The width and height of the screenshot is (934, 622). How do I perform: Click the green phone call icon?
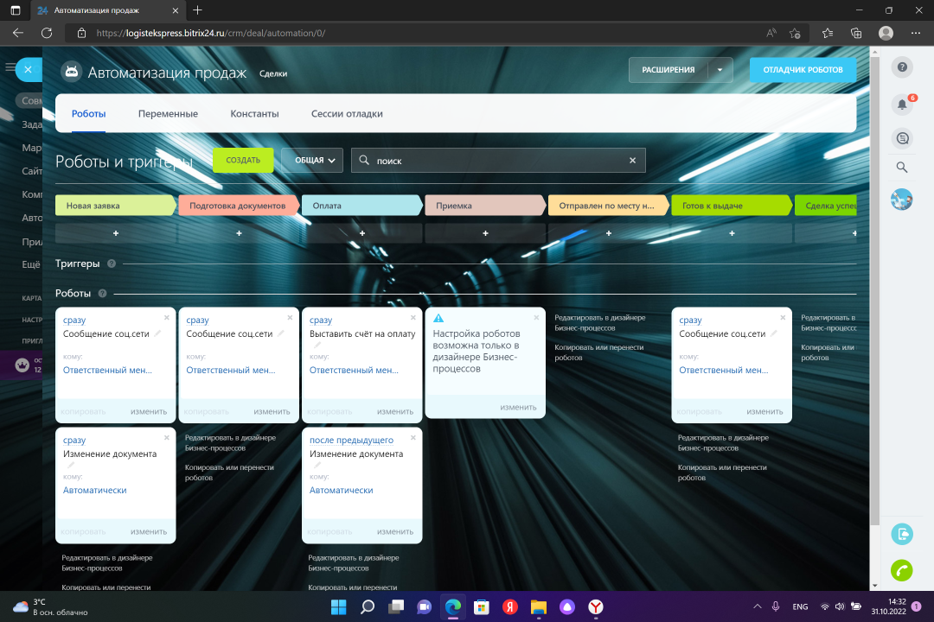click(902, 570)
